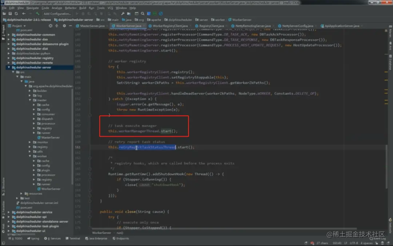Viewport: 393px width, 246px height.
Task: Click the Synchronize/reload toolbar icon
Action: (x=16, y=13)
